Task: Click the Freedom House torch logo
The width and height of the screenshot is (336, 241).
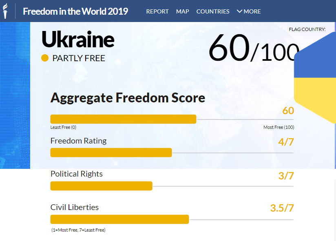Action: click(x=6, y=11)
